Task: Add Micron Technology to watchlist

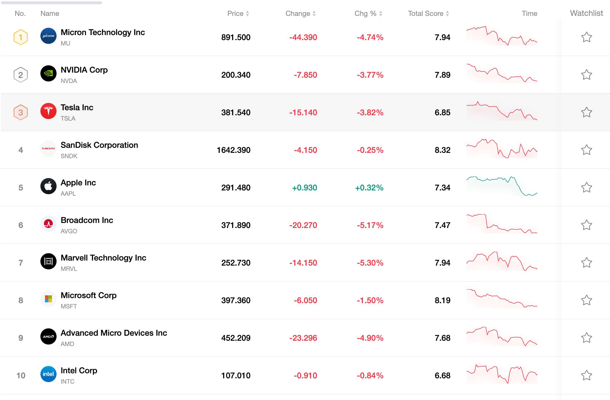Action: tap(587, 37)
